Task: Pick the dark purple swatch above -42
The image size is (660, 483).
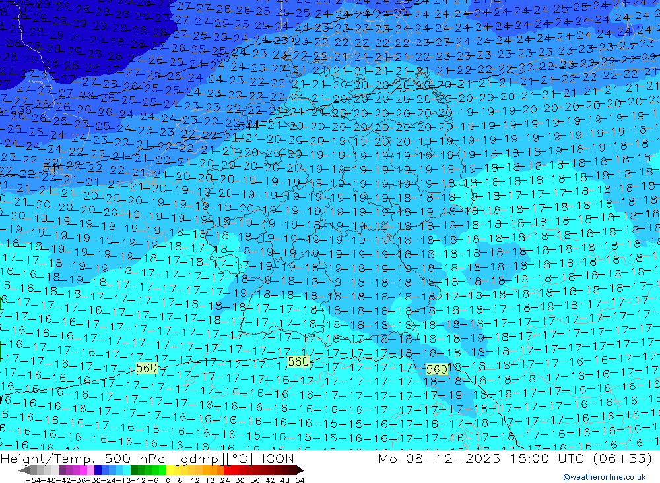Action: coord(62,470)
